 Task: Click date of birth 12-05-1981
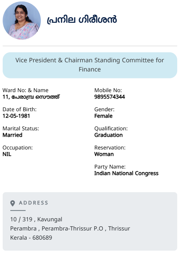(16, 116)
